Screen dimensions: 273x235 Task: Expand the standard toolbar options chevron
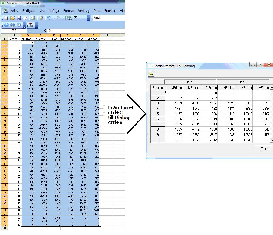tap(88, 18)
